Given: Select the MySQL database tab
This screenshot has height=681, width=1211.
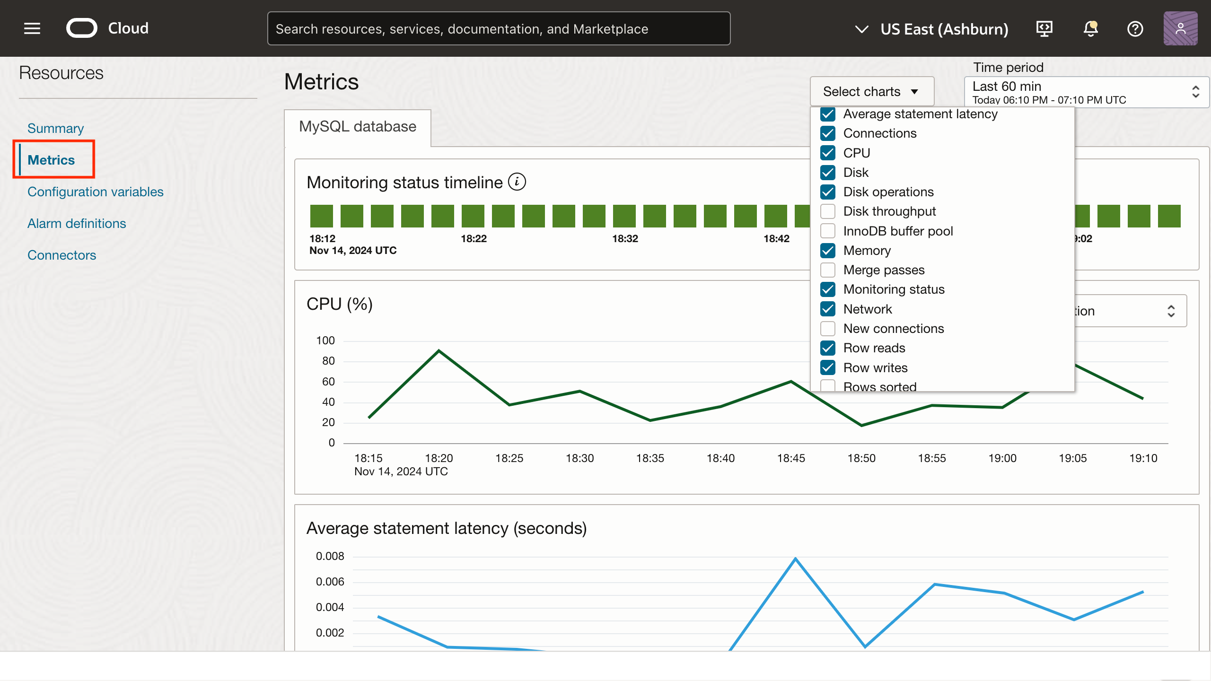Looking at the screenshot, I should [x=357, y=127].
